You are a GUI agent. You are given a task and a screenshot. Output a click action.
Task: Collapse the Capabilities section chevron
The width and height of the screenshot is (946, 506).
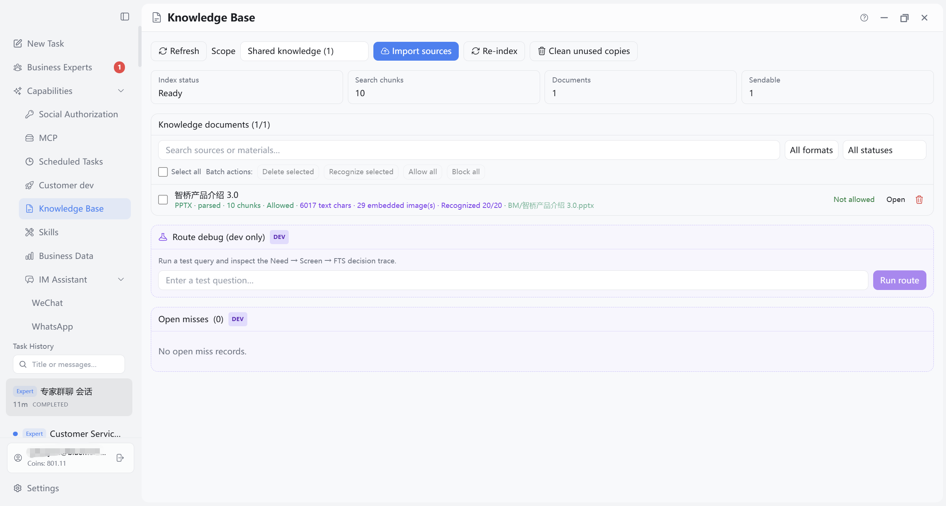(x=121, y=91)
